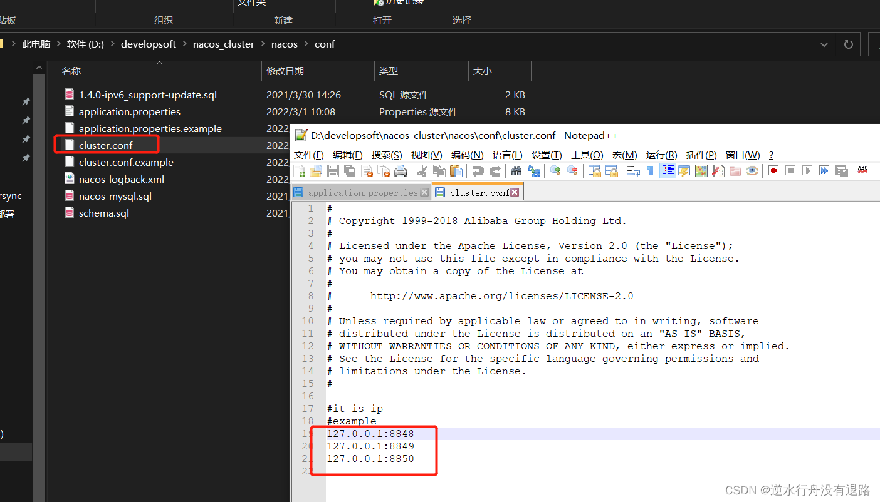Click the Paste clipboard icon
The height and width of the screenshot is (502, 880).
click(x=456, y=170)
